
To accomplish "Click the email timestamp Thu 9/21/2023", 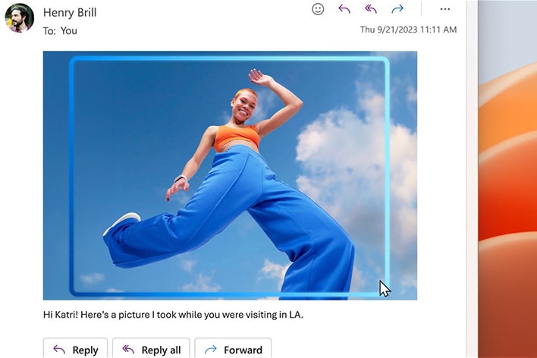I will coord(408,30).
